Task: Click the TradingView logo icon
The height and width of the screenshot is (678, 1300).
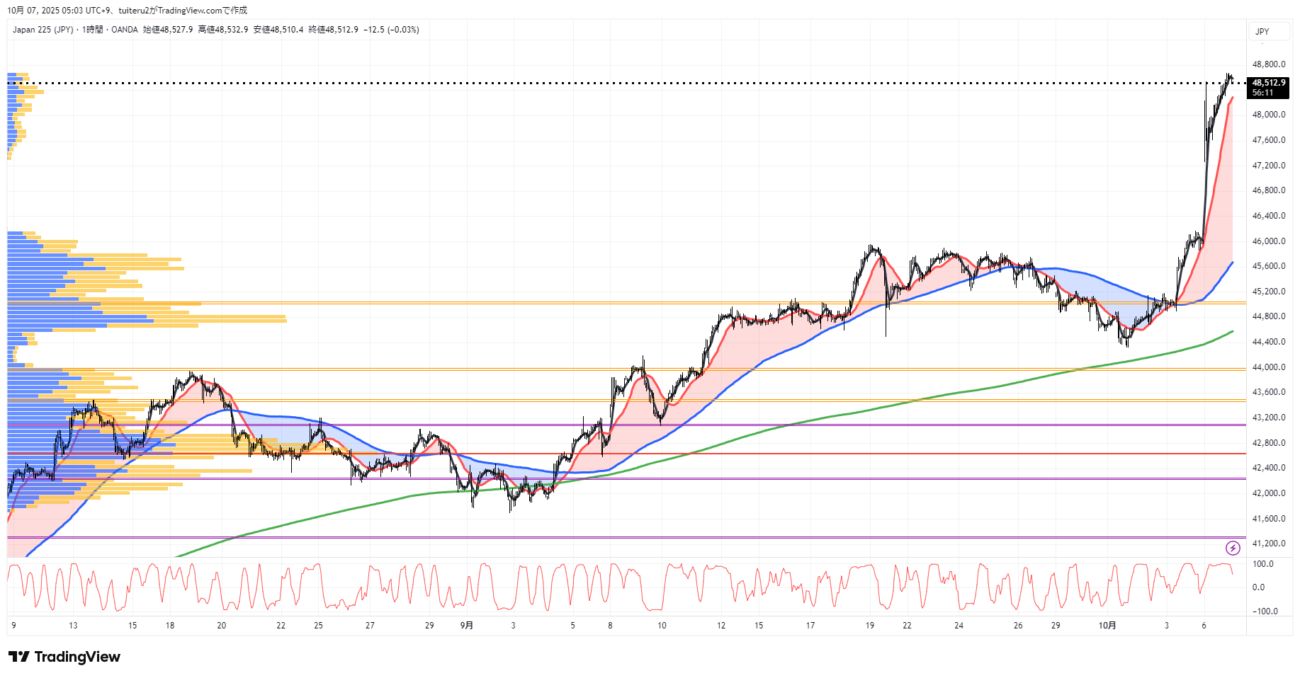Action: coord(19,657)
